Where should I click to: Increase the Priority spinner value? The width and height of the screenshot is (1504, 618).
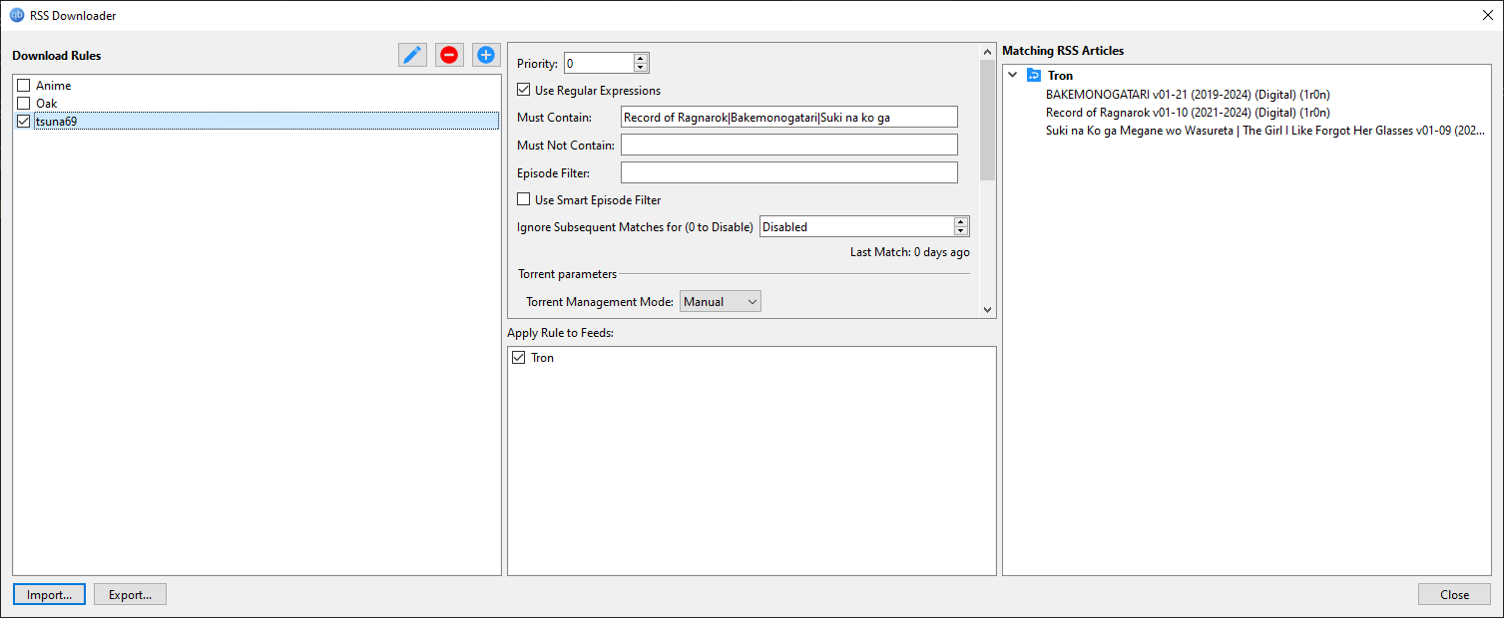click(x=641, y=59)
